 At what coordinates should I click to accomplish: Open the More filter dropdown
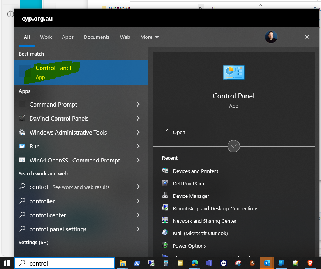click(x=150, y=37)
